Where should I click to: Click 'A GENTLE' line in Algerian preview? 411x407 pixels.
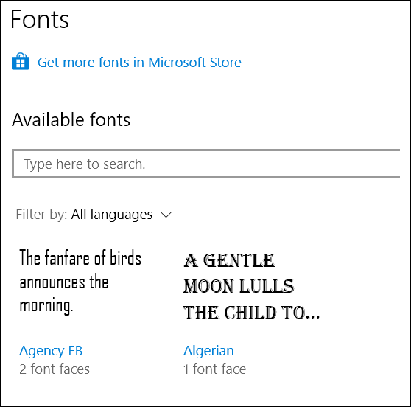point(229,260)
